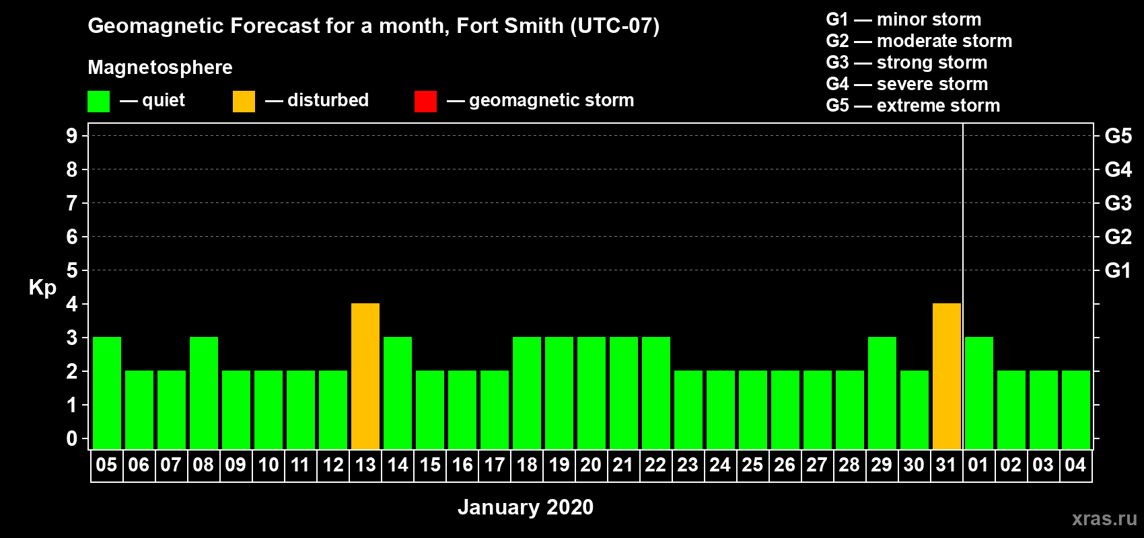Click the Kp axis label
1144x538 pixels.
click(42, 288)
